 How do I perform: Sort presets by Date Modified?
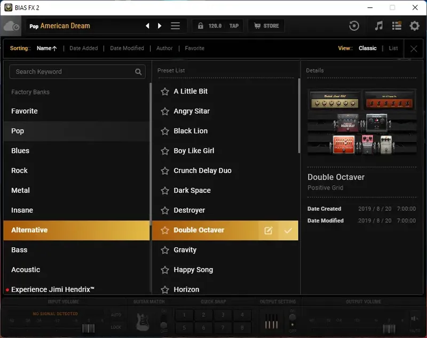[x=127, y=48]
